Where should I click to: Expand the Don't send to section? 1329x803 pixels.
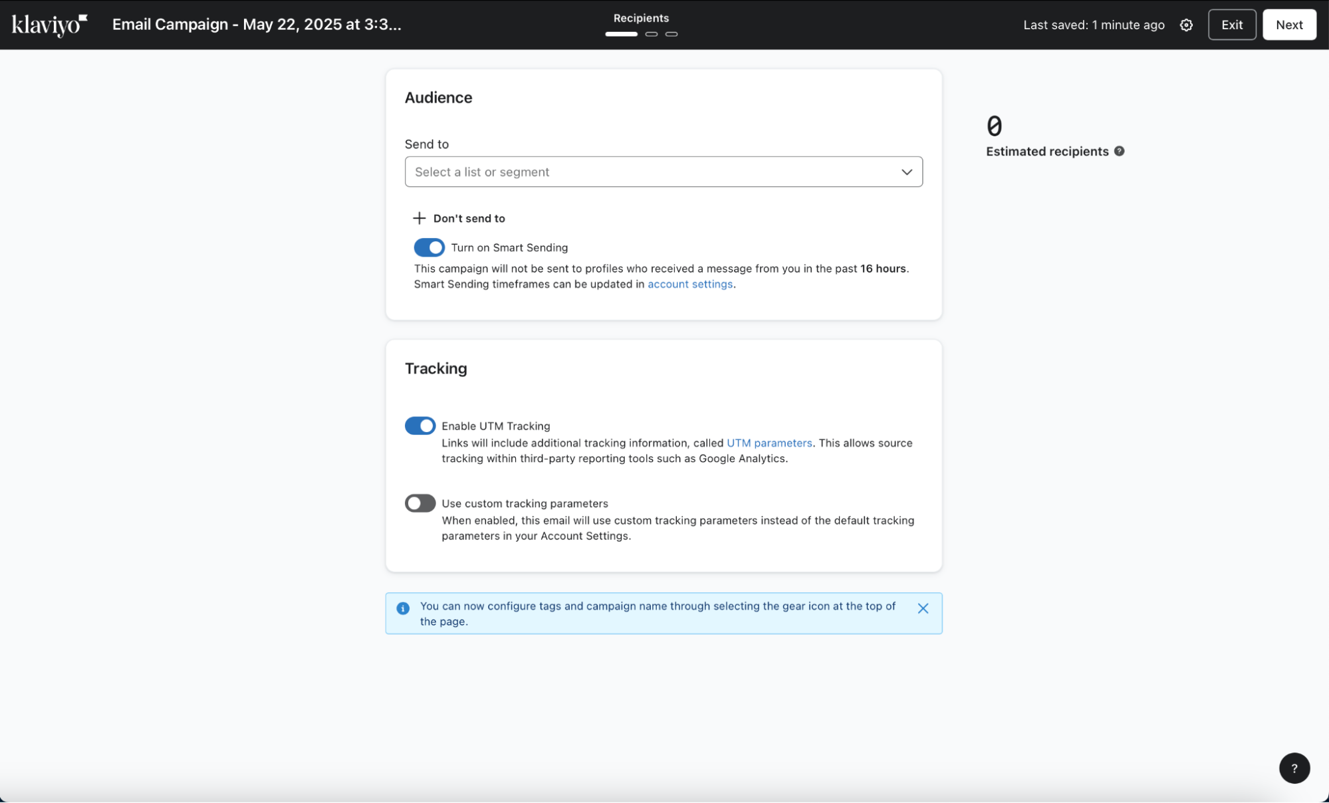pos(469,218)
